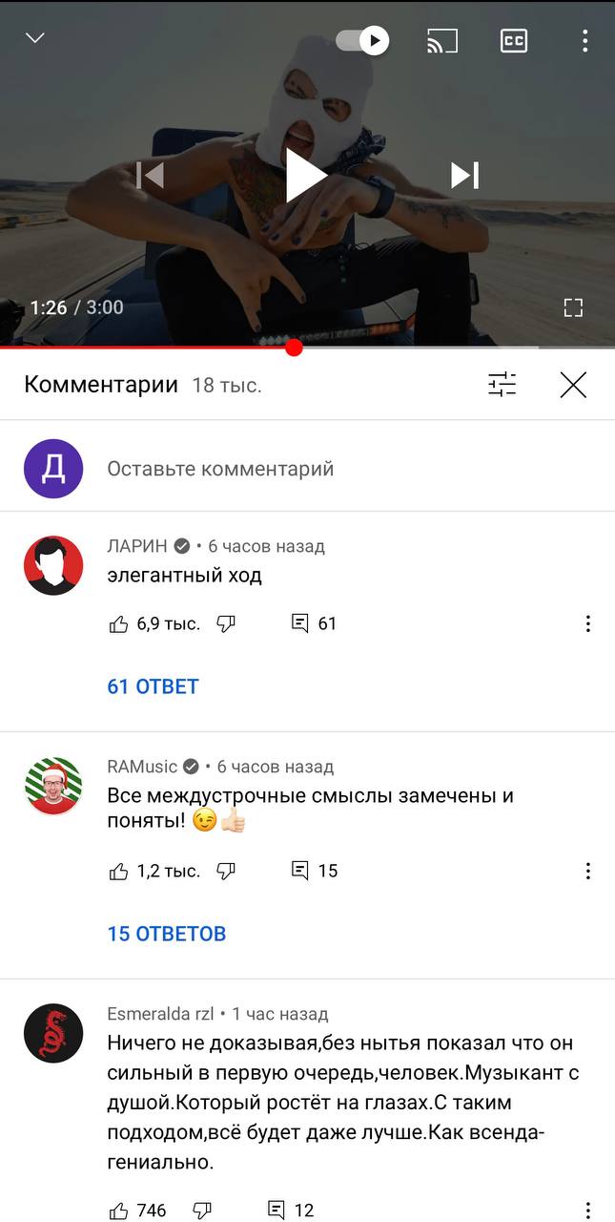The image size is (615, 1222).
Task: Close the comments panel
Action: click(x=573, y=385)
